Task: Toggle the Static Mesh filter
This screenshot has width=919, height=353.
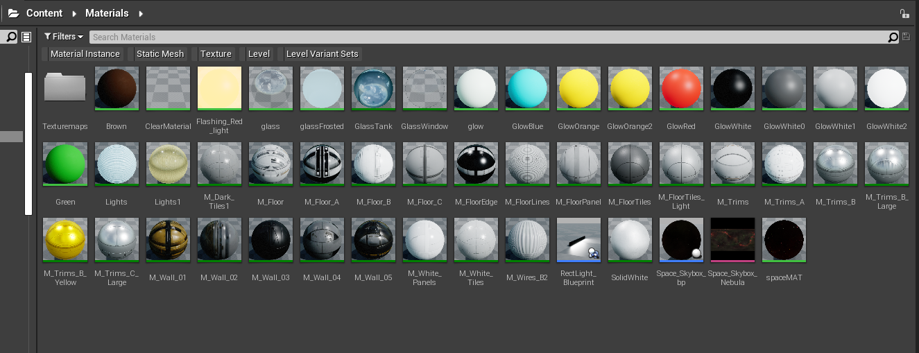Action: pos(160,54)
